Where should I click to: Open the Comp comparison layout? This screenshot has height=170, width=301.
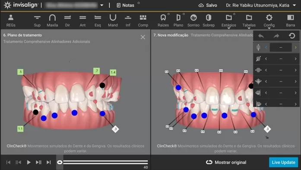click(x=143, y=21)
